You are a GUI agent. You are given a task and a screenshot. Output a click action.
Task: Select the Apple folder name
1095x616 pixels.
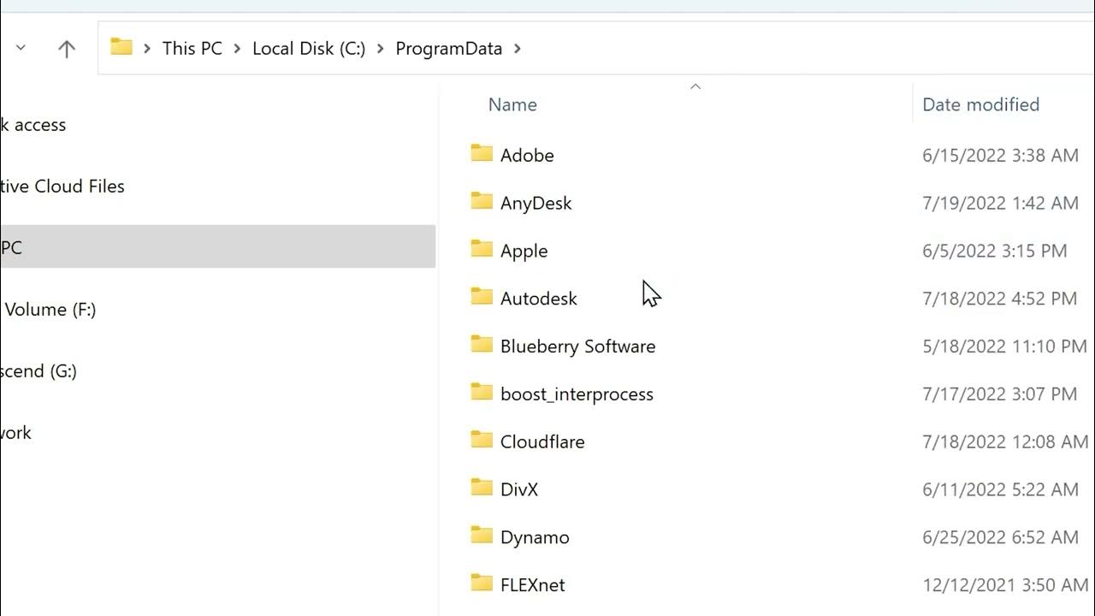coord(524,252)
